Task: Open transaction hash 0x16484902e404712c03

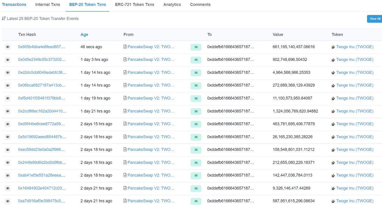Action: click(x=42, y=188)
